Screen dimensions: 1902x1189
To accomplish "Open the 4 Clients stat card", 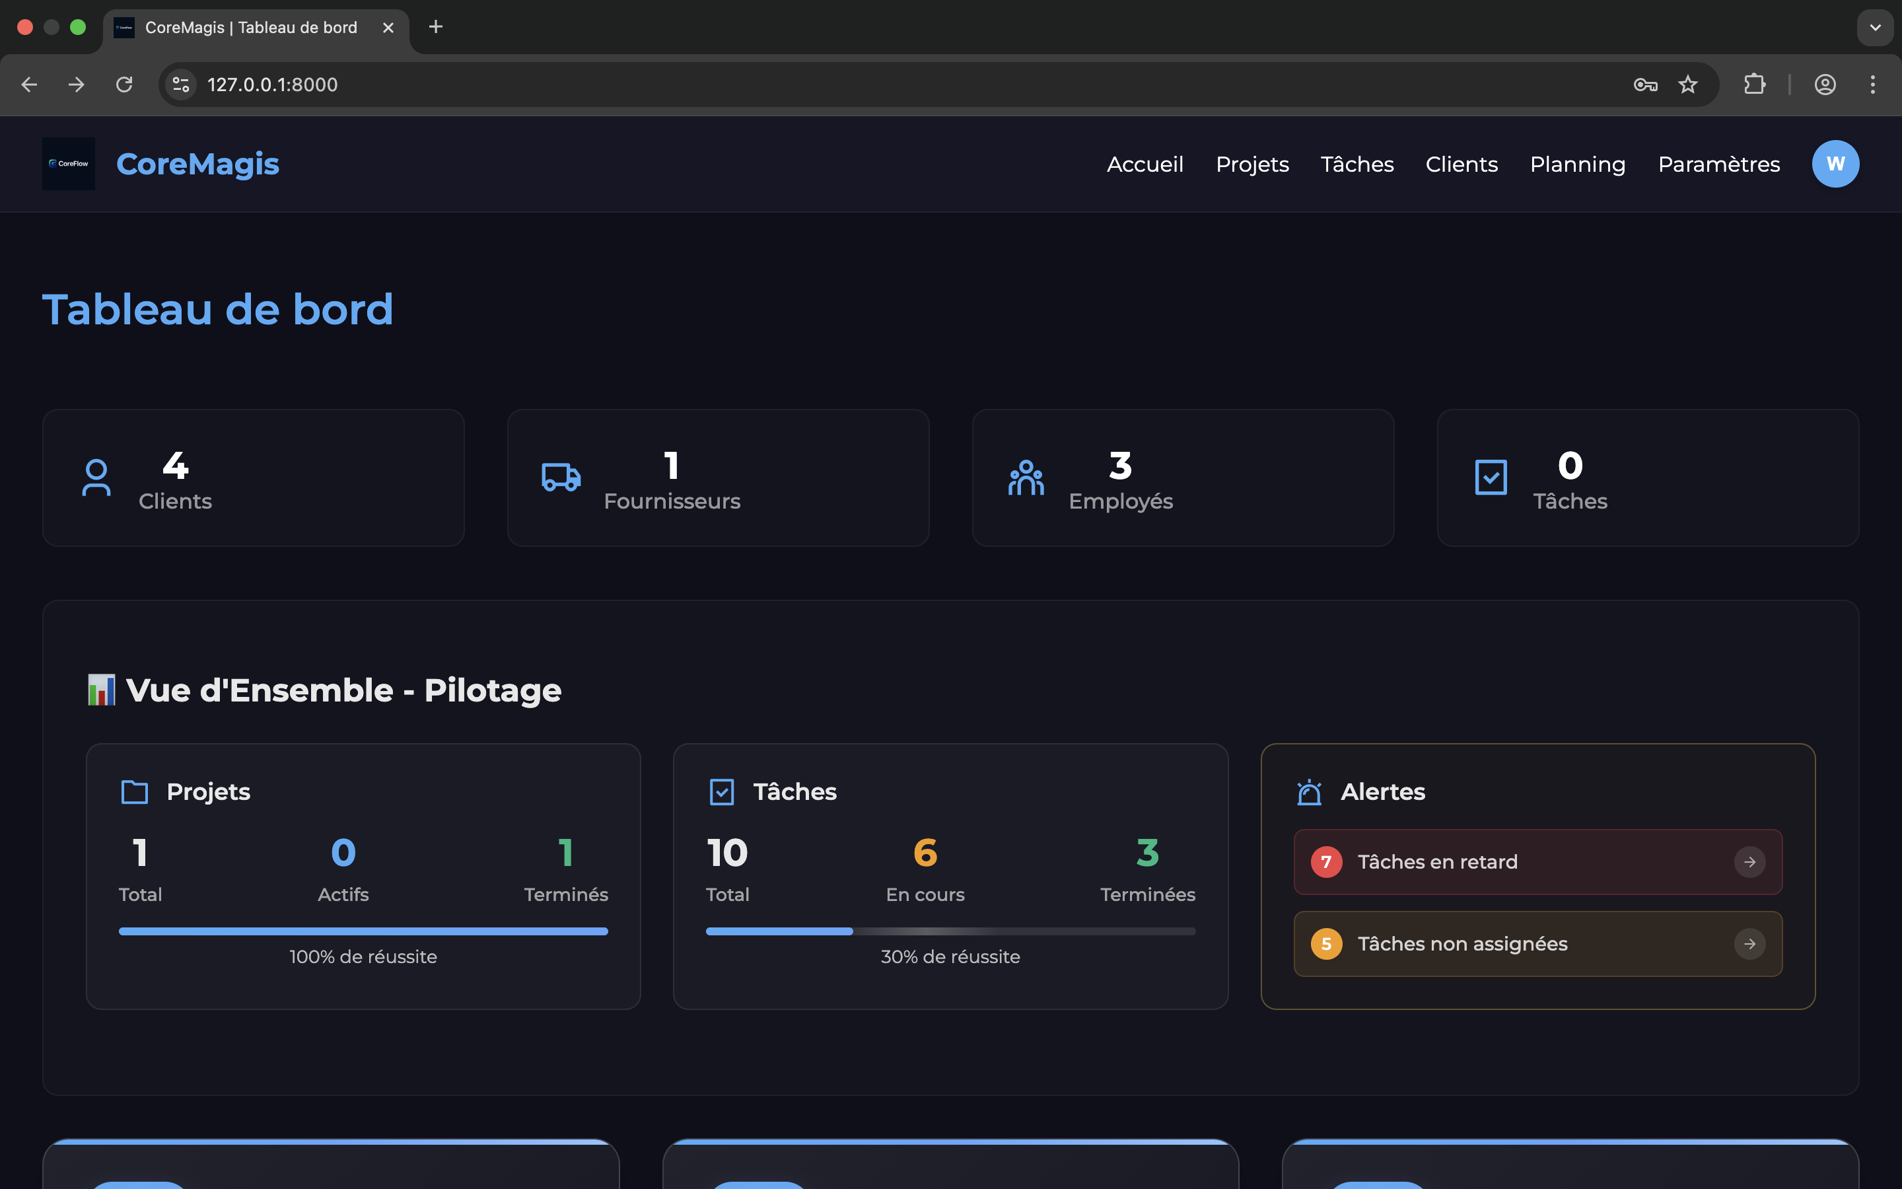I will (x=253, y=478).
